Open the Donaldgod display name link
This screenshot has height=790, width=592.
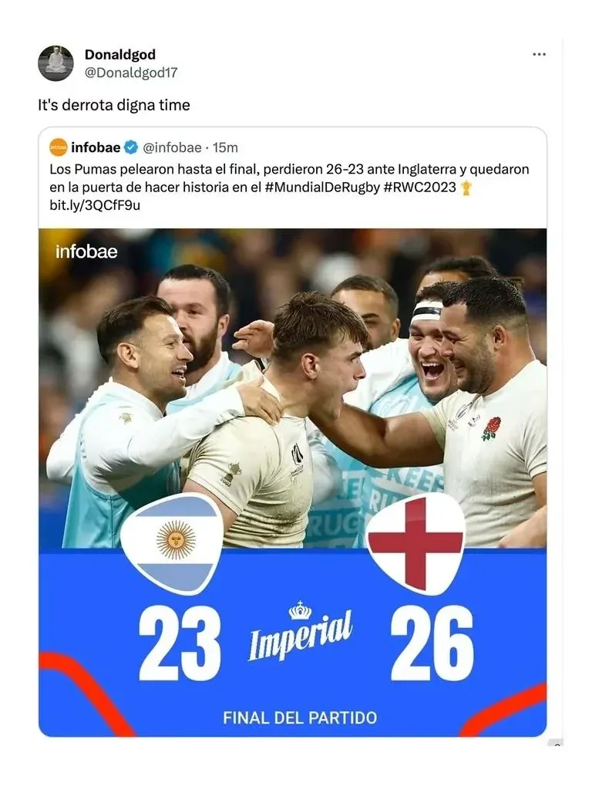[119, 54]
